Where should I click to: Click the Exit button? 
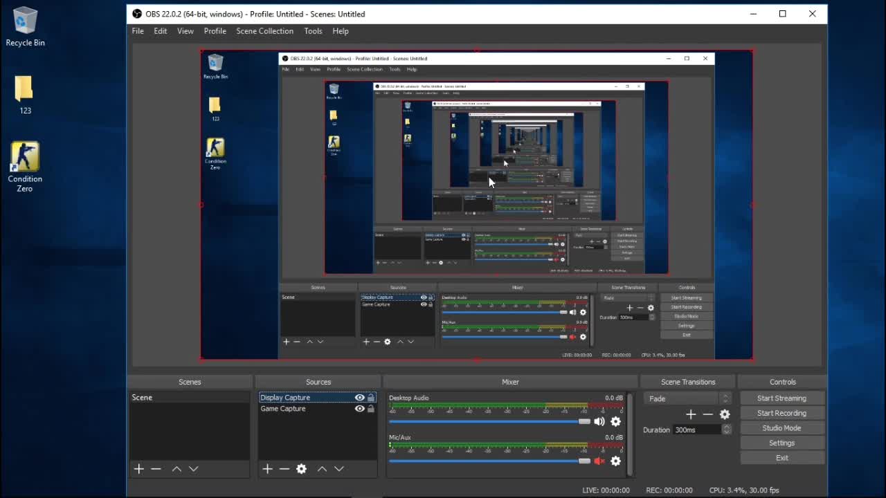pos(782,458)
